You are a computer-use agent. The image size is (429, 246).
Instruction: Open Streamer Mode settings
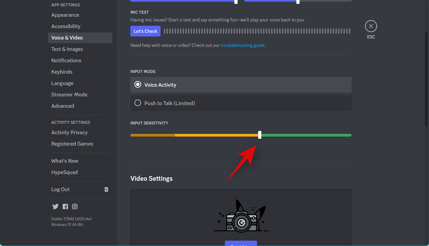69,95
